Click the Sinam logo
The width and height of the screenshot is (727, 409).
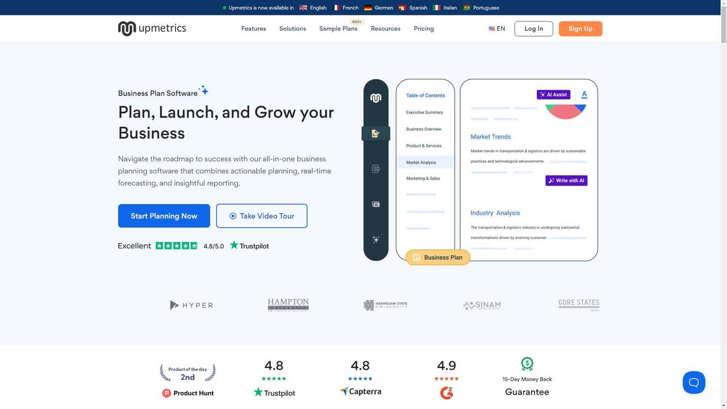[482, 305]
